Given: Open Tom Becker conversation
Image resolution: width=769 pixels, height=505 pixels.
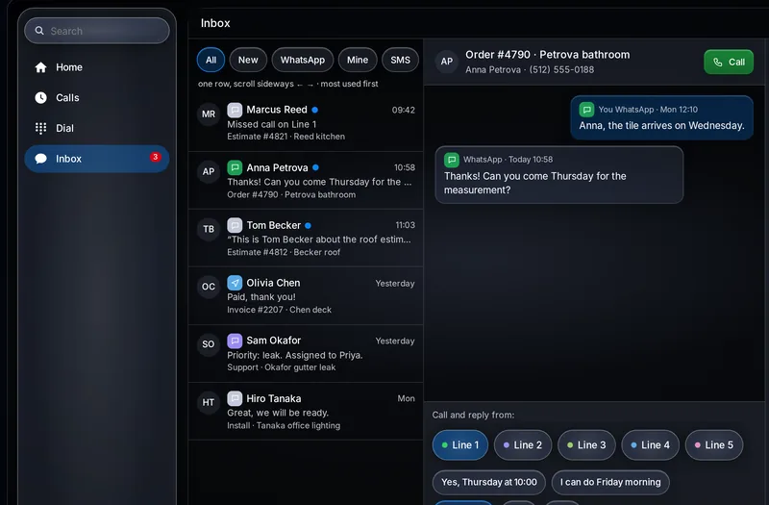Looking at the screenshot, I should point(306,238).
